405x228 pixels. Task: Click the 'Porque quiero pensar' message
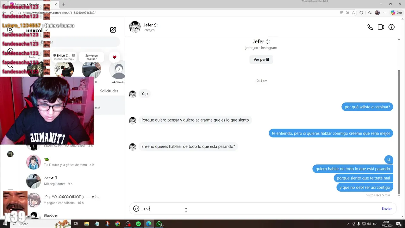(195, 120)
